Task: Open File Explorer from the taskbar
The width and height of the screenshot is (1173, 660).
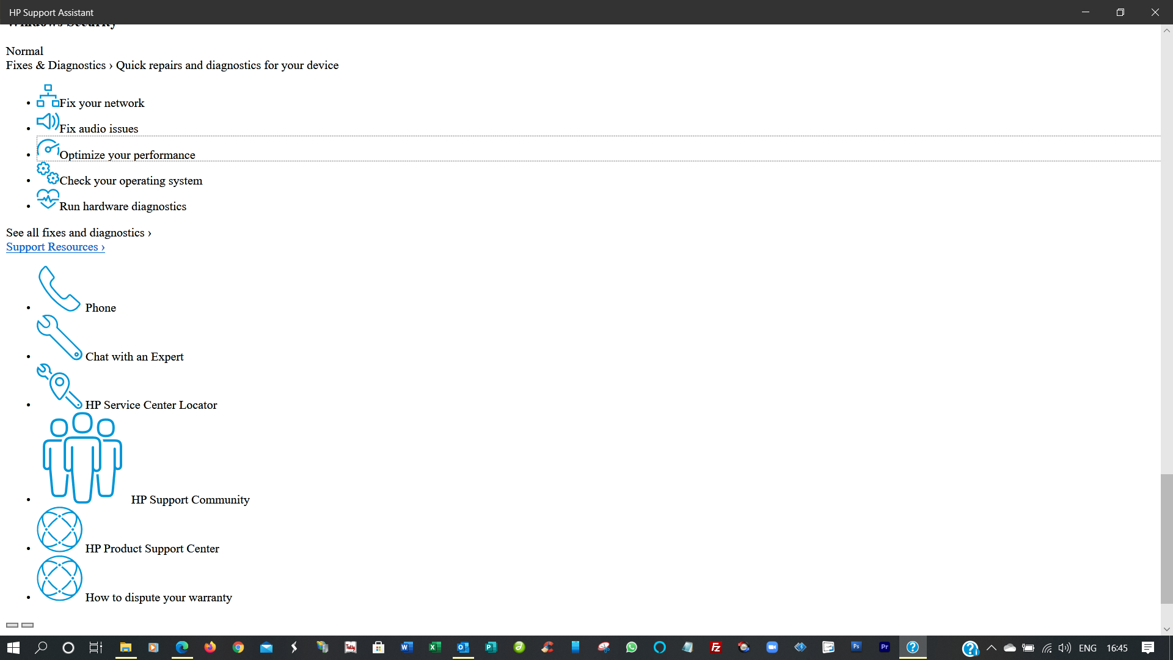Action: coord(126,647)
